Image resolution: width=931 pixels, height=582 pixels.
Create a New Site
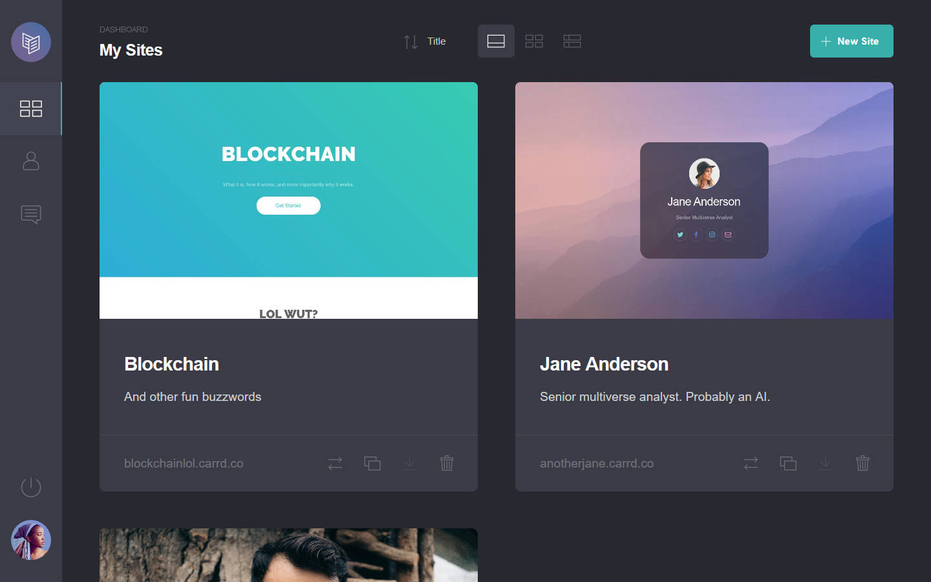pos(851,41)
